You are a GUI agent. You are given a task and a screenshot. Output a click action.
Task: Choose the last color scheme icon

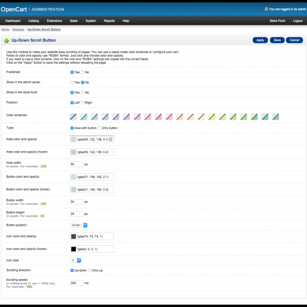coord(275,116)
